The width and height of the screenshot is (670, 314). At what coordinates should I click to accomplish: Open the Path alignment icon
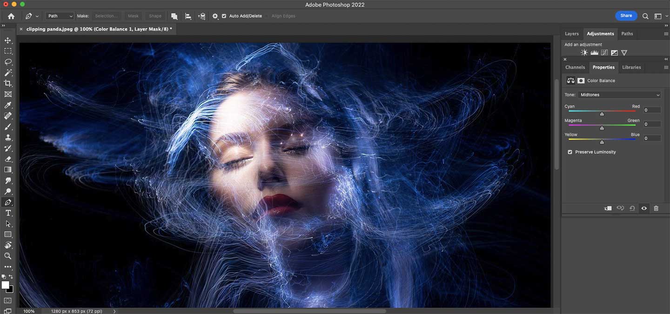tap(188, 16)
